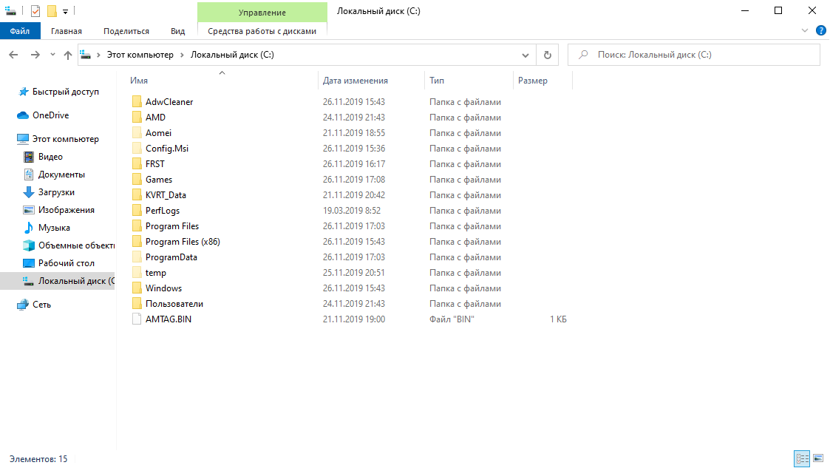
Task: Open the Файл menu tab
Action: pos(19,31)
